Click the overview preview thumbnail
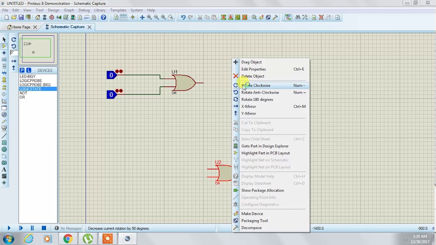This screenshot has height=245, width=436. (x=38, y=49)
